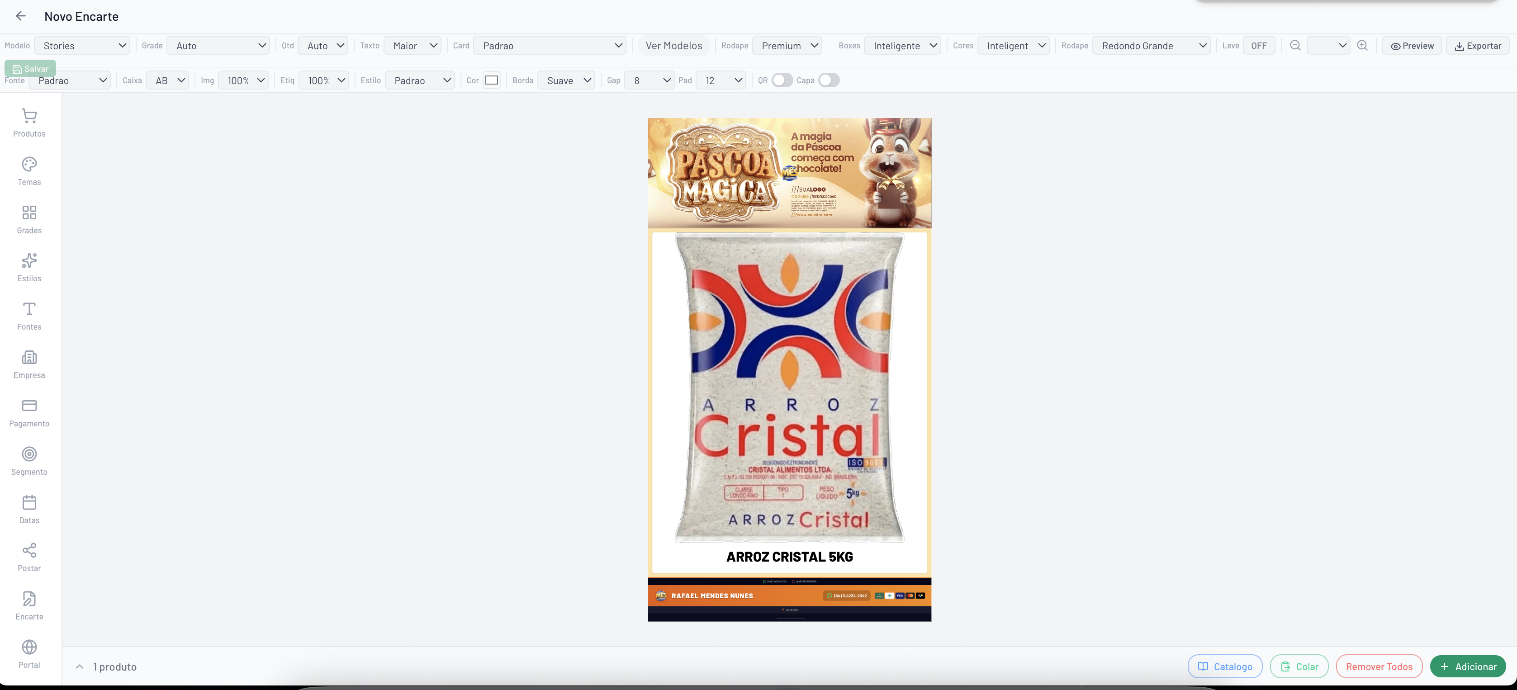1517x690 pixels.
Task: Open the Gap dropdown set to 8
Action: coord(649,80)
